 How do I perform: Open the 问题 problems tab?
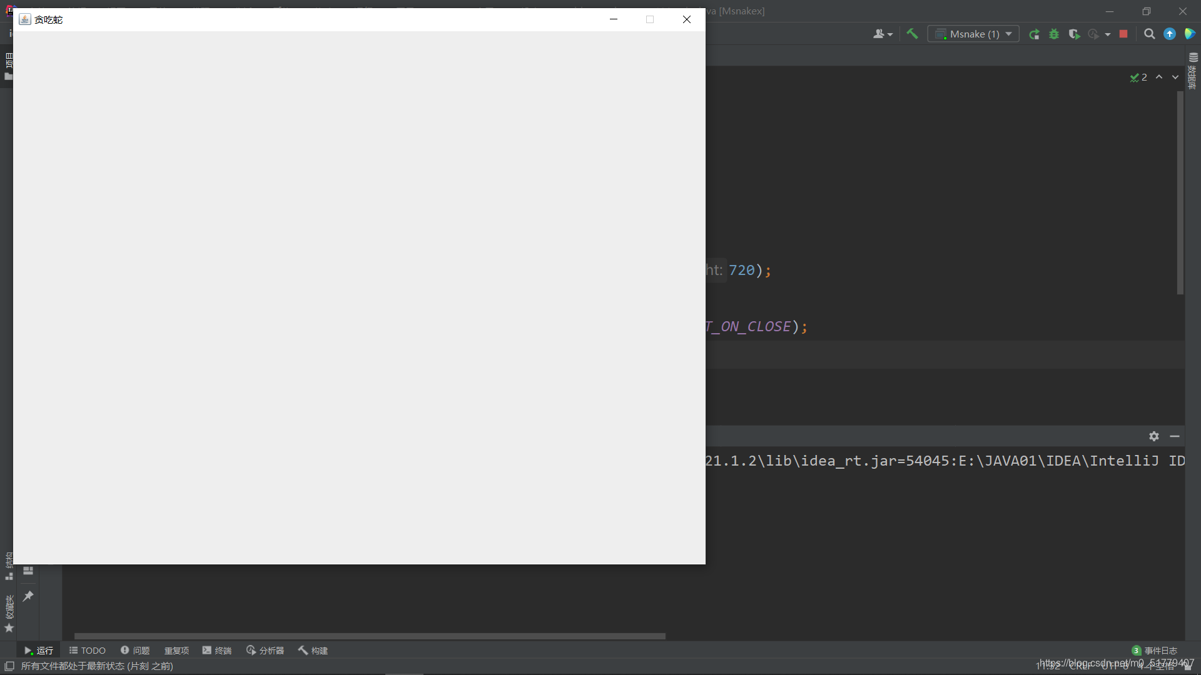(x=135, y=651)
